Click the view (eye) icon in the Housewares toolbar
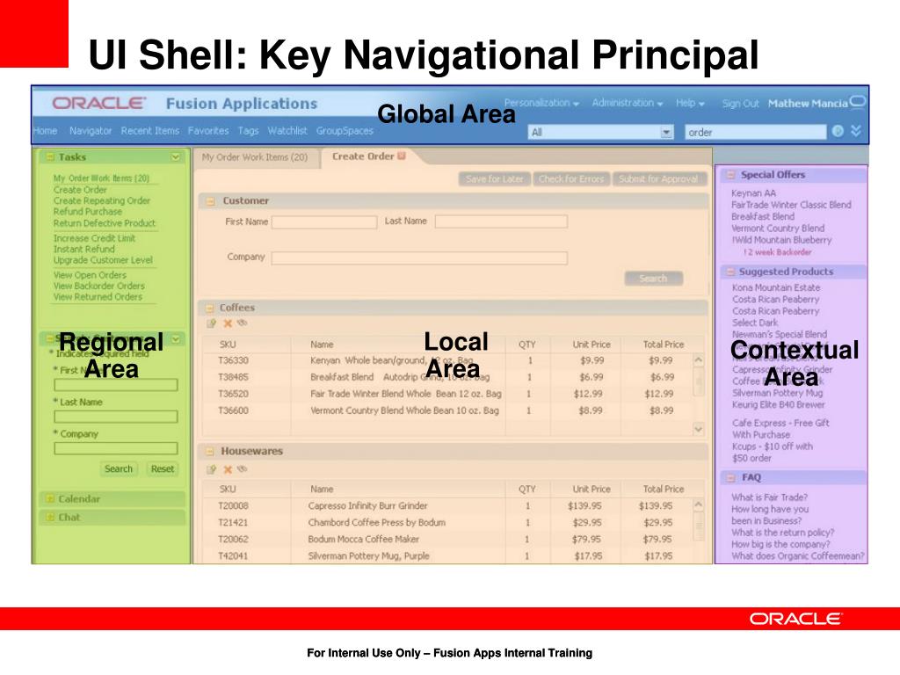 [x=243, y=469]
